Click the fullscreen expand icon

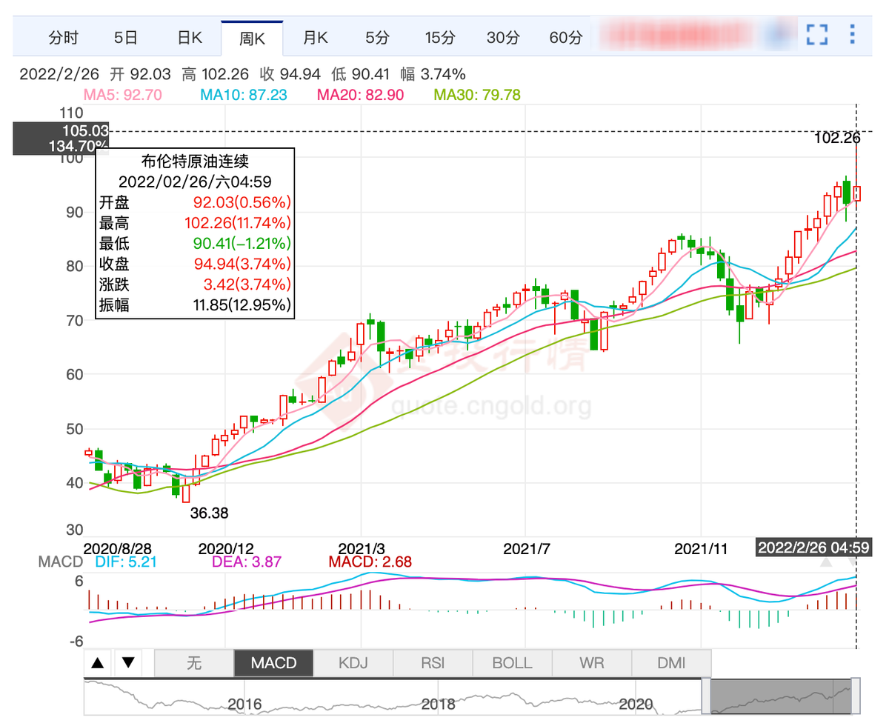coord(816,34)
